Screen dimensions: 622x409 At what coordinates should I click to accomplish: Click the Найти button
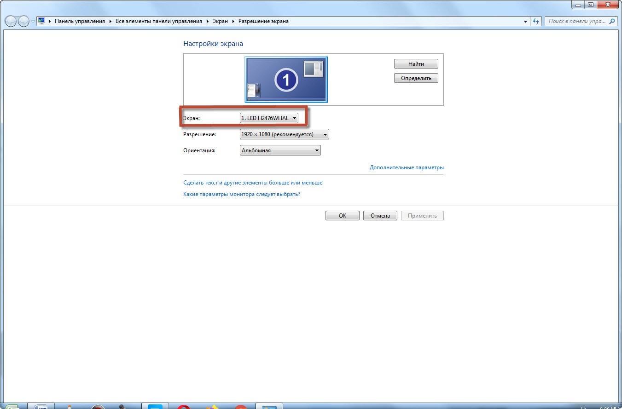(x=416, y=64)
